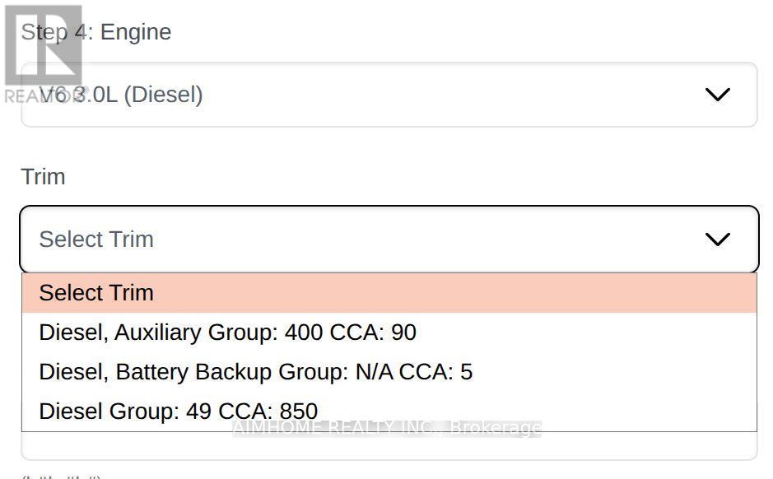Click the Engine dropdown chevron arrow

click(718, 95)
